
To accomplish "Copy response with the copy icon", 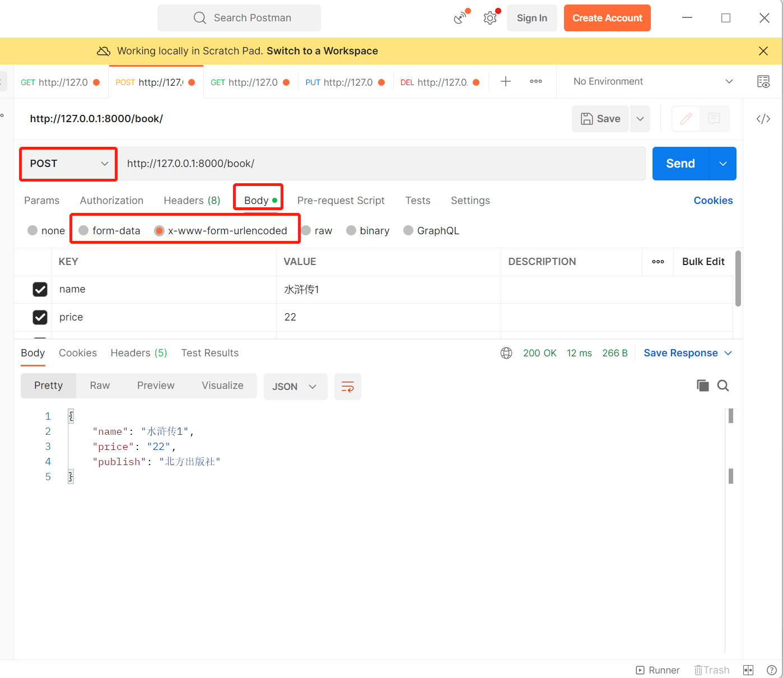I will [x=702, y=386].
